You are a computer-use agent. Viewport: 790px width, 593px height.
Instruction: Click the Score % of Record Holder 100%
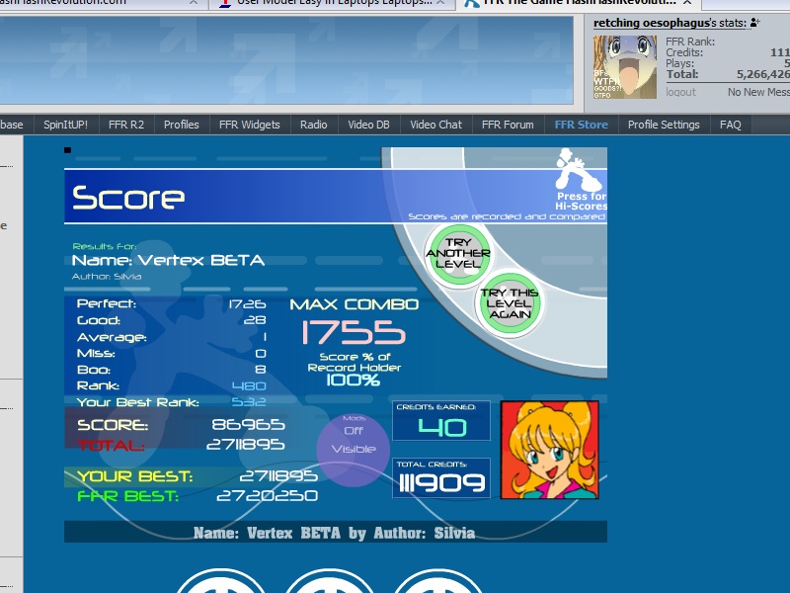pyautogui.click(x=354, y=381)
